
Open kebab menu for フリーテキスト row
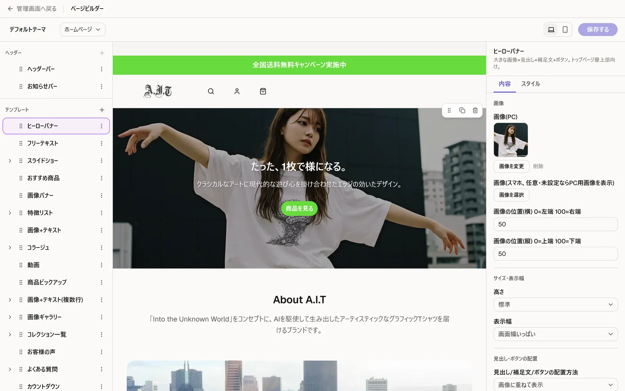pos(102,143)
